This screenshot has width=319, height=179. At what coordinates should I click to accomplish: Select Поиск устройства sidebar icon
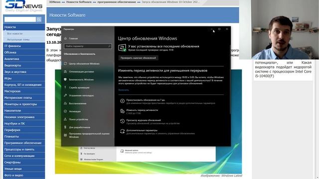tap(65, 119)
